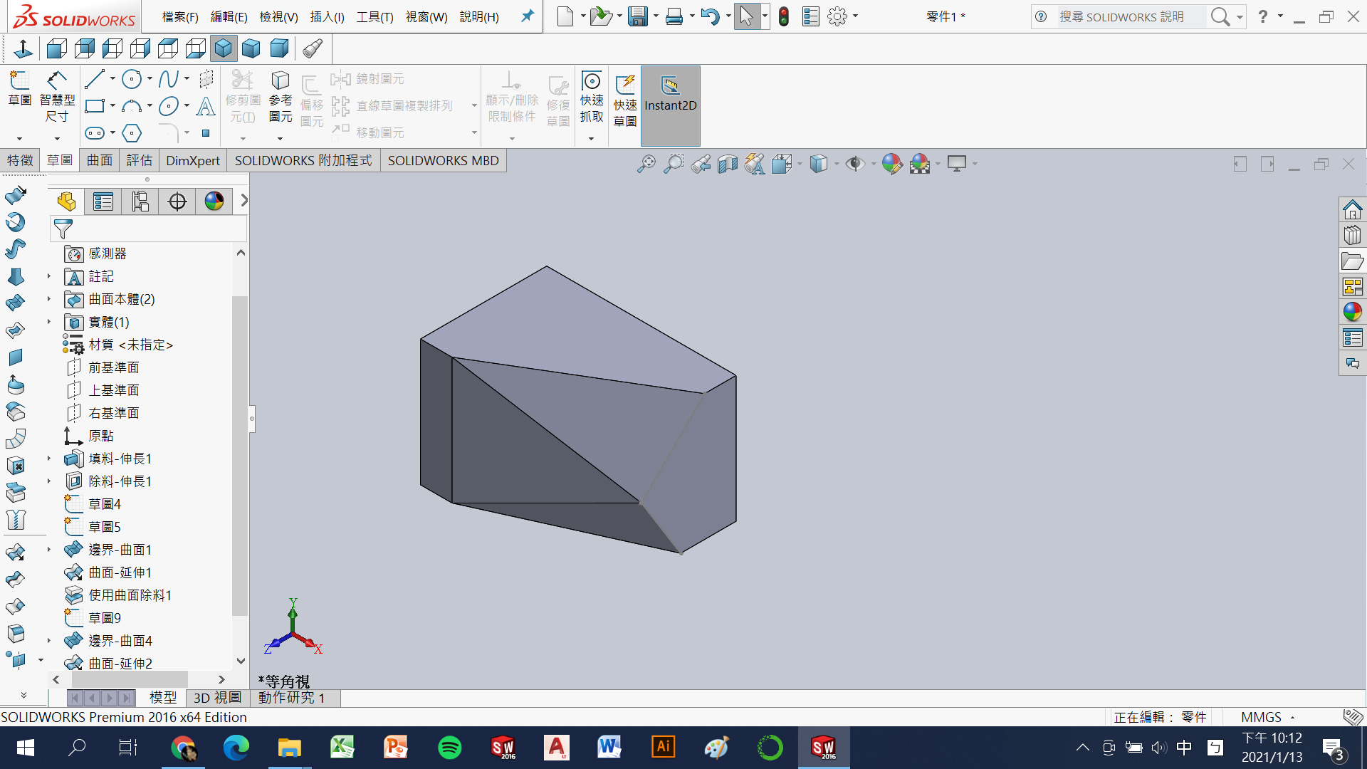
Task: Select the Circle sketch tool
Action: 132,79
